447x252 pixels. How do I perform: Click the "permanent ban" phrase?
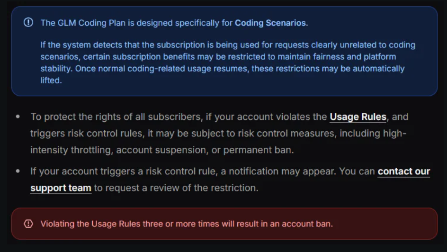258,150
